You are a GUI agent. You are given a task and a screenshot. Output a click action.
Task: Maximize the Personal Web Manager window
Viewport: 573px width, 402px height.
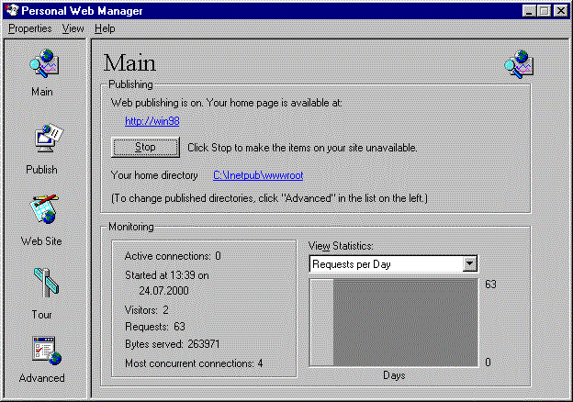tap(545, 11)
